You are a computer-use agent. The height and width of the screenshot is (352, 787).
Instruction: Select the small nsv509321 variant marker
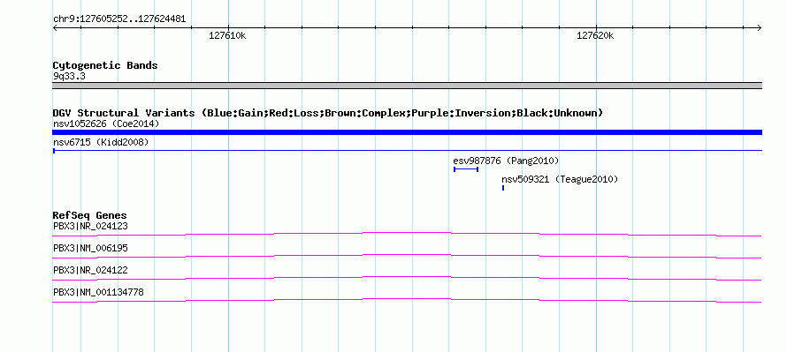[503, 188]
